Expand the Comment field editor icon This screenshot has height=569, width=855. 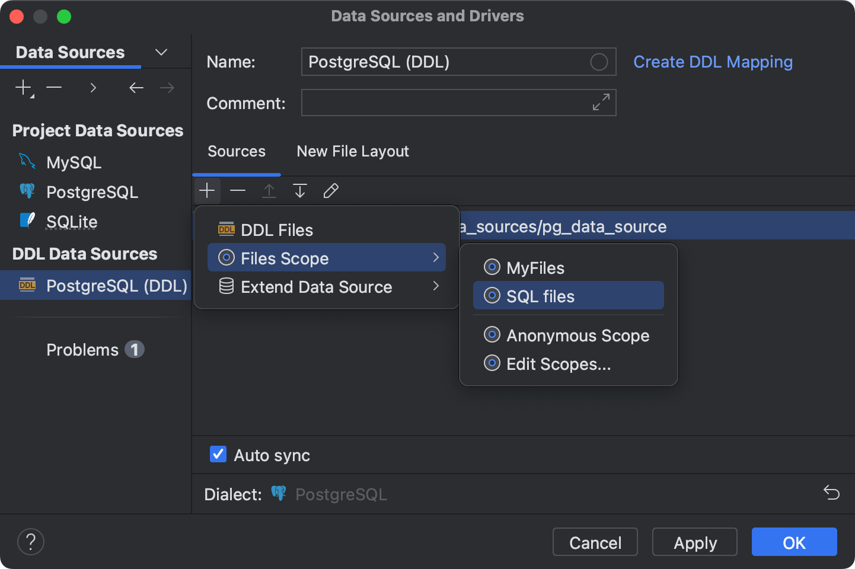(601, 102)
